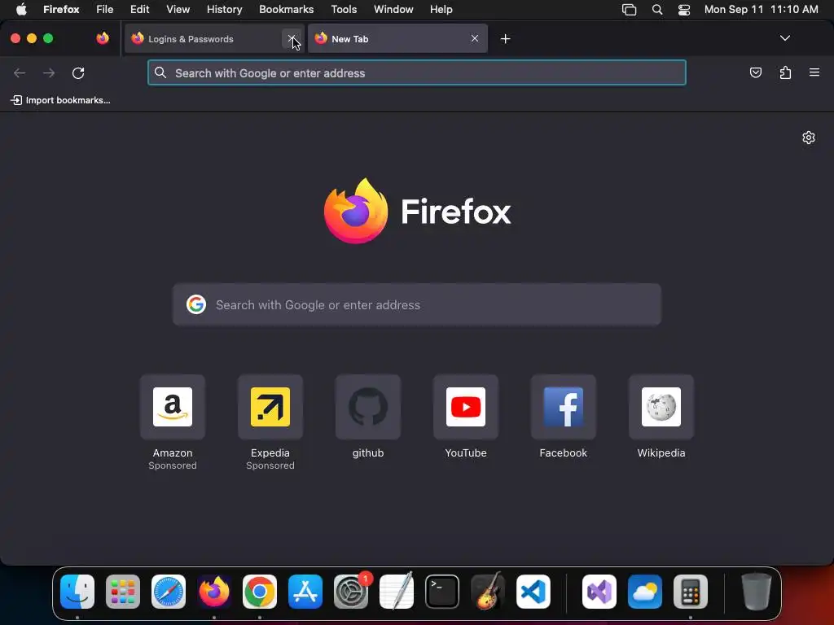This screenshot has width=834, height=625.
Task: Open the View menu
Action: pos(178,10)
